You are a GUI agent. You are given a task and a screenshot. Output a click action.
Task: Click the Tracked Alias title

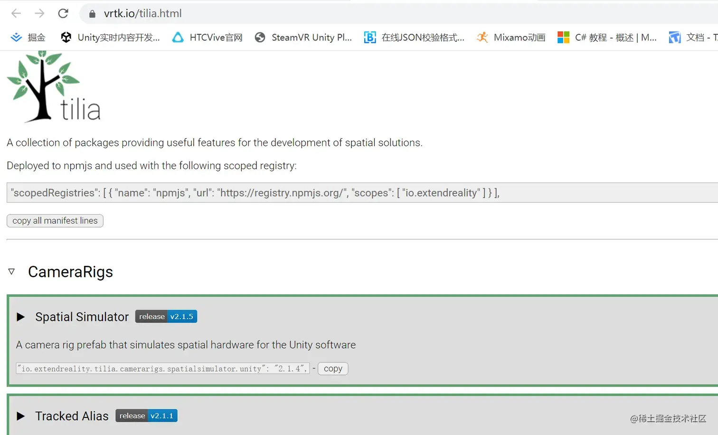click(x=72, y=416)
